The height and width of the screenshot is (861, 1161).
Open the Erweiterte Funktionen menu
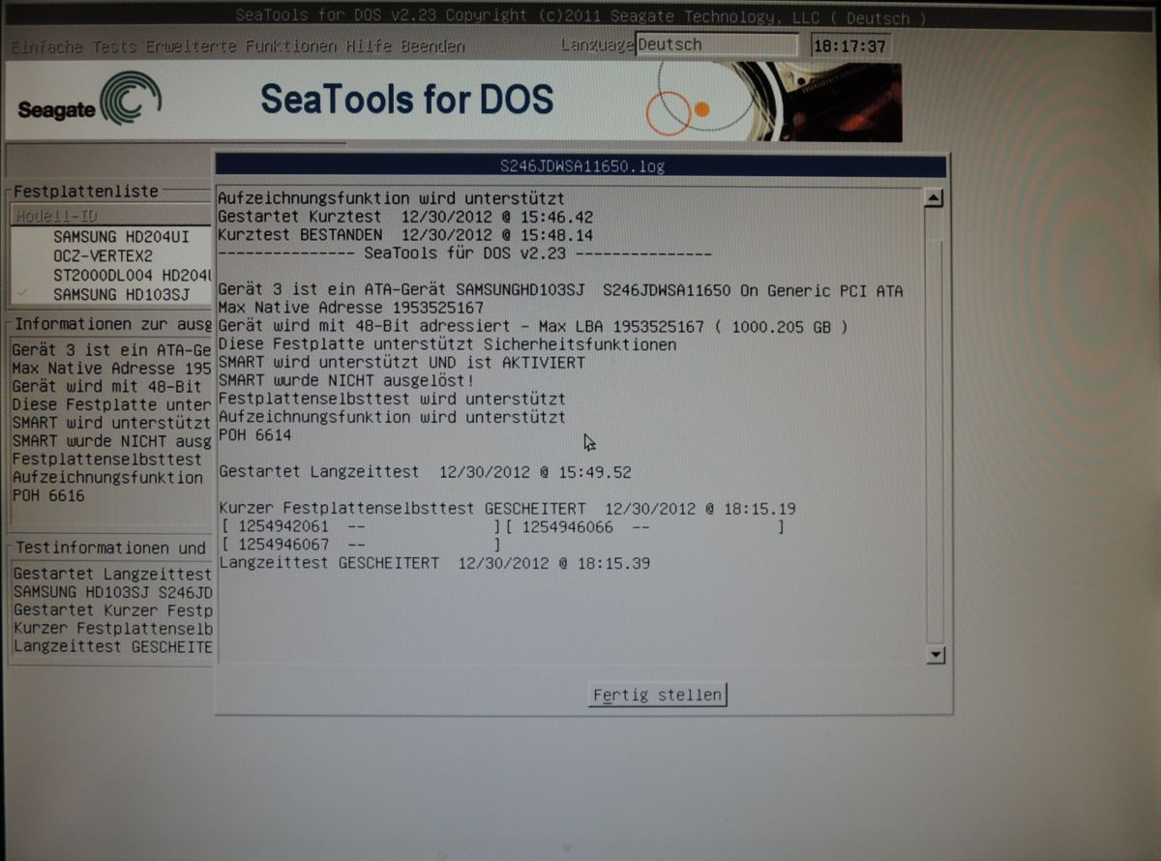240,46
